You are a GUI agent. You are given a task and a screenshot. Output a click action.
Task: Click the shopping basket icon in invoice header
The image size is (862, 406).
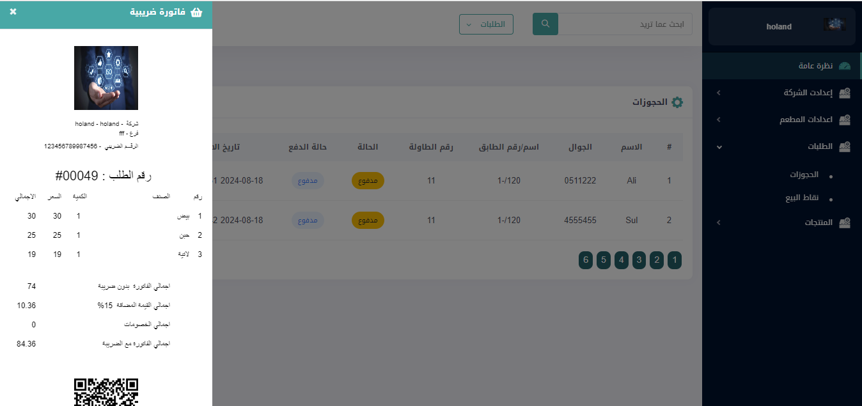pos(197,12)
